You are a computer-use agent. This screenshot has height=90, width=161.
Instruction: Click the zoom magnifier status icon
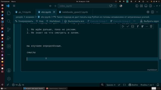click(102, 85)
